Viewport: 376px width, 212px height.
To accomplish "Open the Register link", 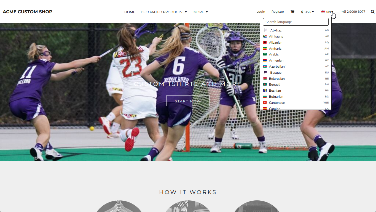I will (278, 12).
